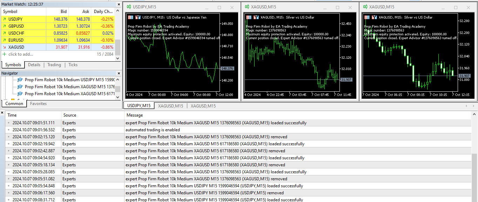Select the log entry timestamped 2024.10.07 09:05:54.848
This screenshot has height=202, width=478.
[238, 186]
